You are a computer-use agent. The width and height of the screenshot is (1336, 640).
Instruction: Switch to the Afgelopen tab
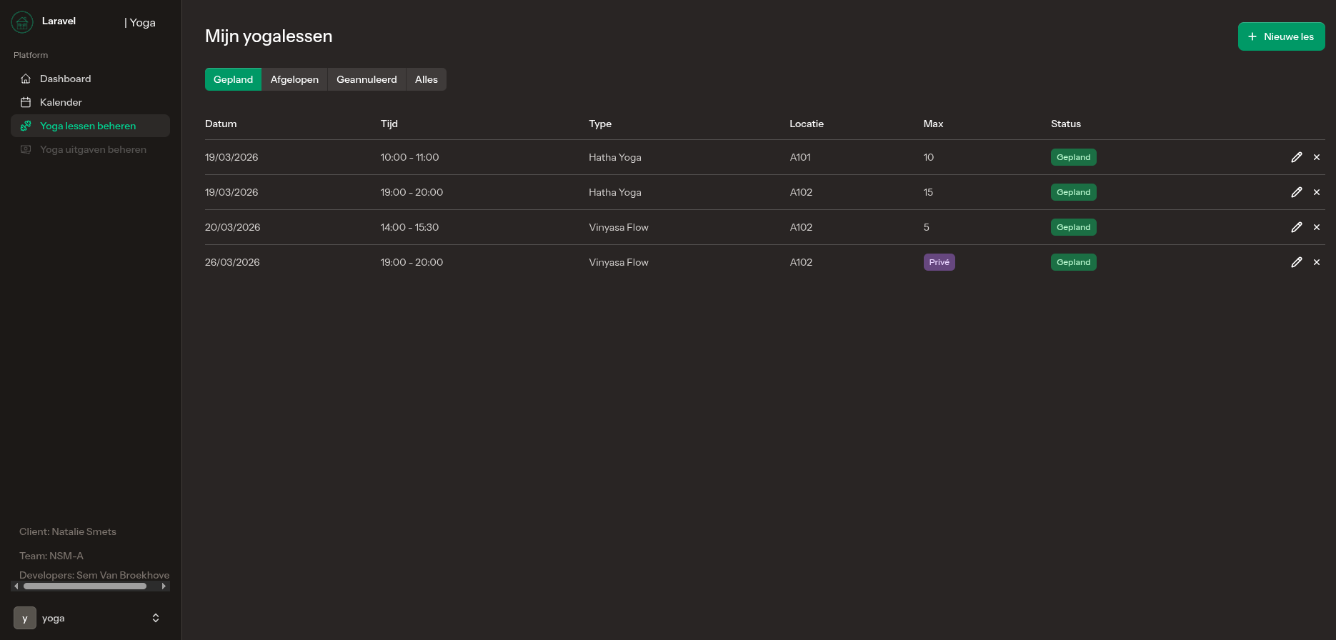tap(294, 79)
